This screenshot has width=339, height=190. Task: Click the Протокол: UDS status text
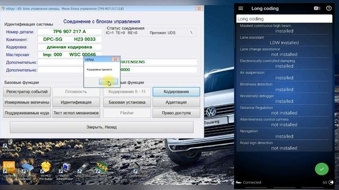click(163, 33)
